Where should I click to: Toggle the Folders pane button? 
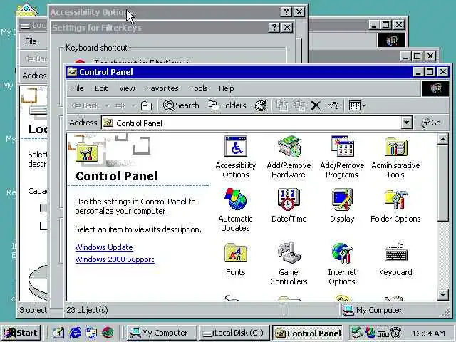point(227,105)
